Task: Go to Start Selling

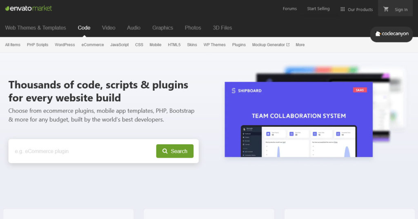Action: 318,9
